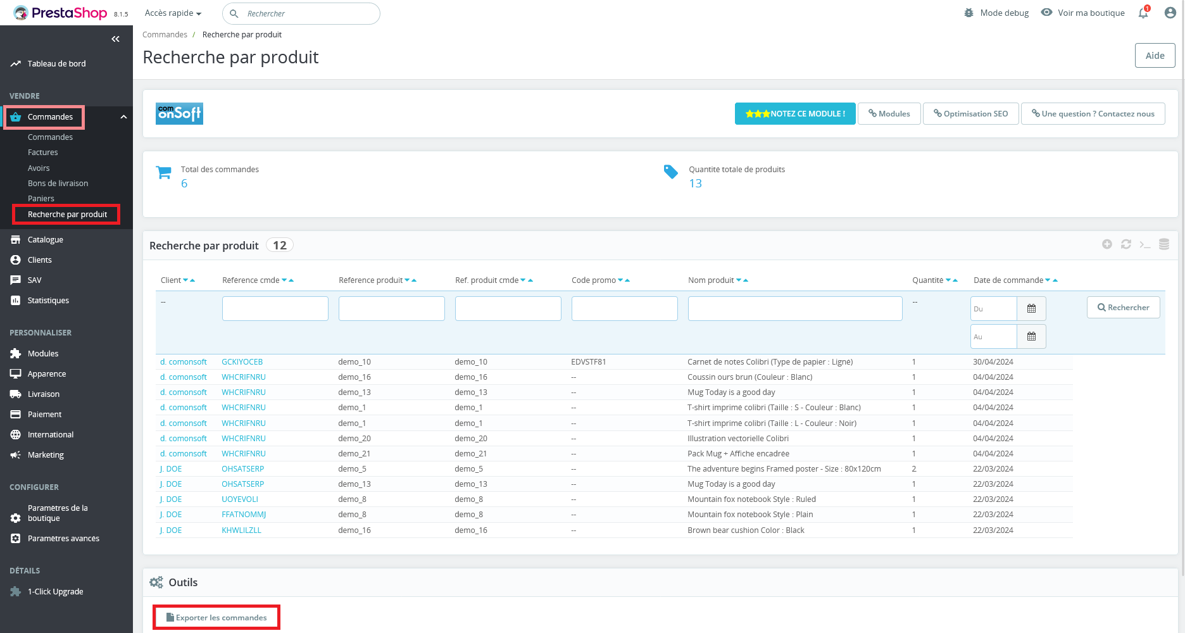Open the calendar picker for the Du date
The width and height of the screenshot is (1185, 633).
(x=1031, y=308)
